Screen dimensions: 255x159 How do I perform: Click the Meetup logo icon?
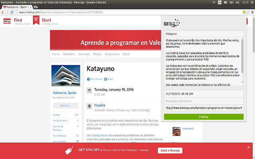pyautogui.click(x=7, y=21)
